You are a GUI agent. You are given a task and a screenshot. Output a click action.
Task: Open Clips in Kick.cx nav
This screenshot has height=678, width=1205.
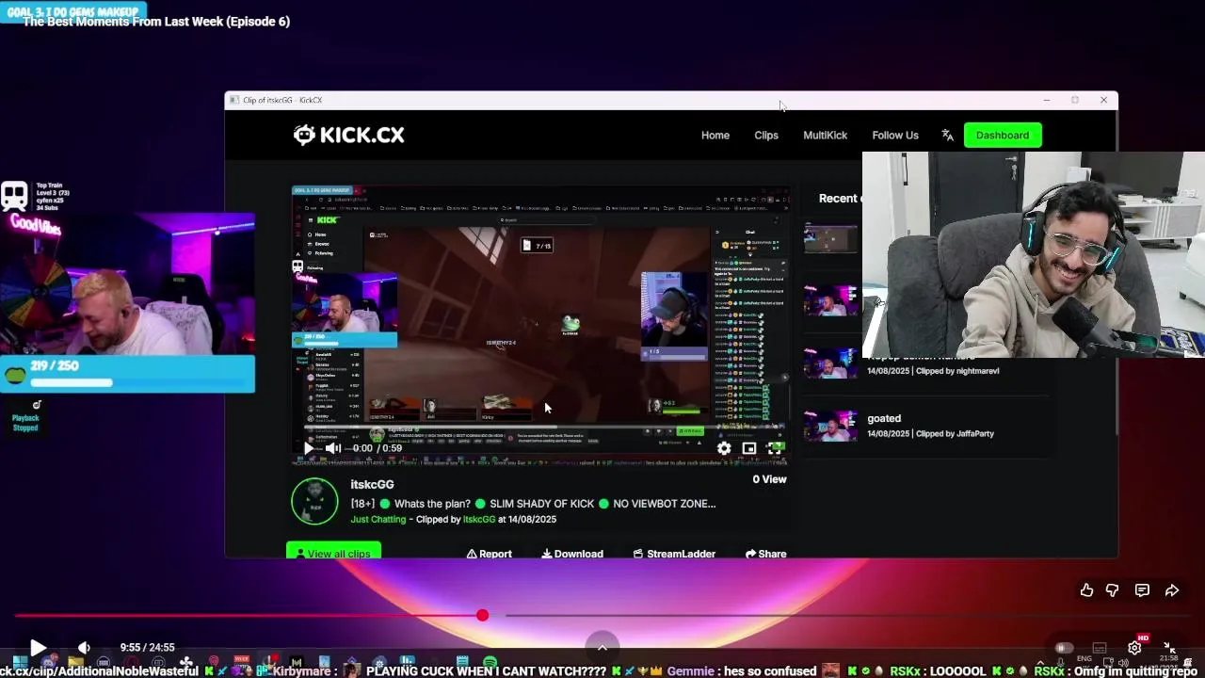(766, 135)
